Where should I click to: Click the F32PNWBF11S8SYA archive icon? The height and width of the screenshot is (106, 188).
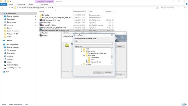click(41, 25)
